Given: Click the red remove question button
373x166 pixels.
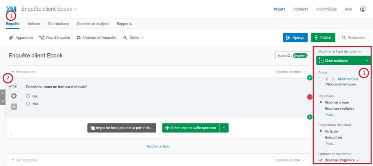Looking at the screenshot, I should click(x=309, y=97).
